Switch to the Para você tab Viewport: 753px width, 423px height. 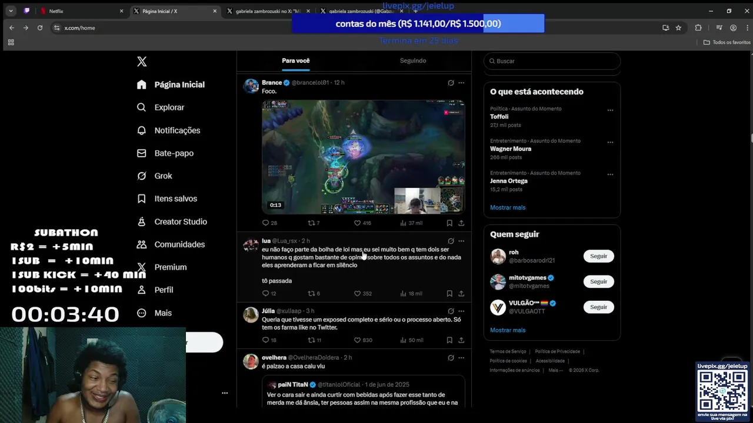(x=295, y=61)
